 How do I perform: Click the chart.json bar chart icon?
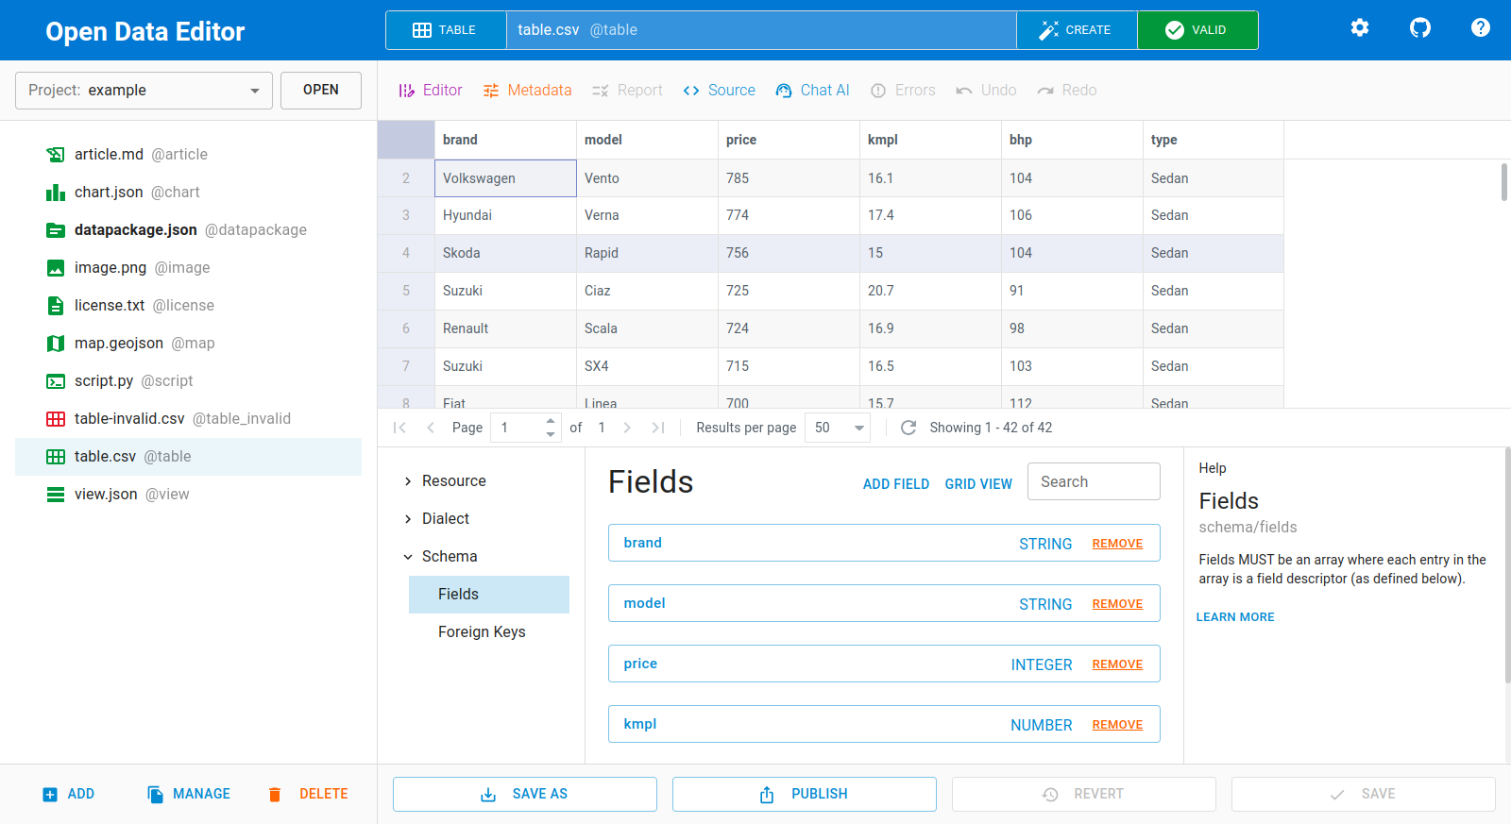56,193
